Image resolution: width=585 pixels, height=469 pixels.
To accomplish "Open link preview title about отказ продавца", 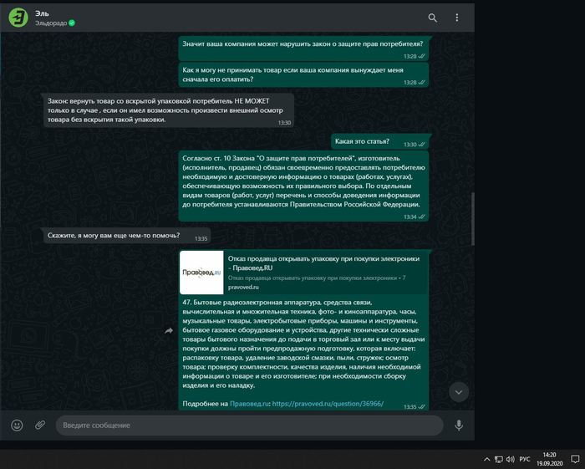I will [x=323, y=263].
